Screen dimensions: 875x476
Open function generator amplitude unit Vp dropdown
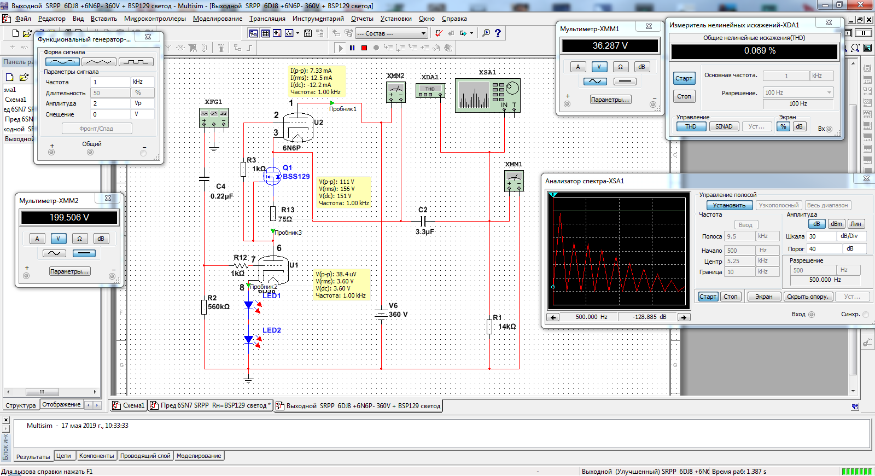[143, 103]
